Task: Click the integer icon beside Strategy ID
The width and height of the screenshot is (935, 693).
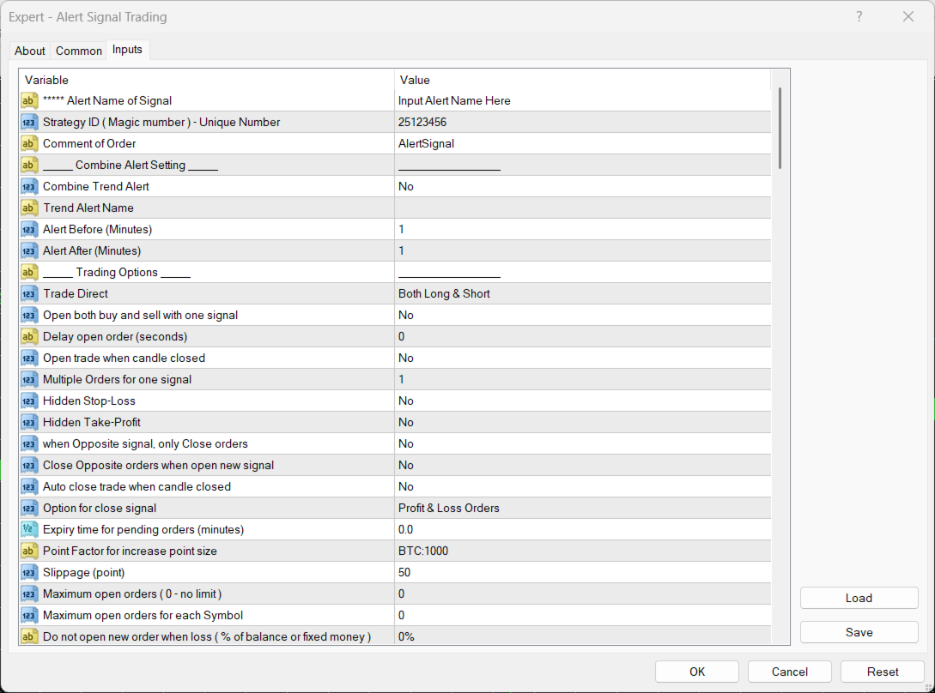Action: pyautogui.click(x=28, y=122)
